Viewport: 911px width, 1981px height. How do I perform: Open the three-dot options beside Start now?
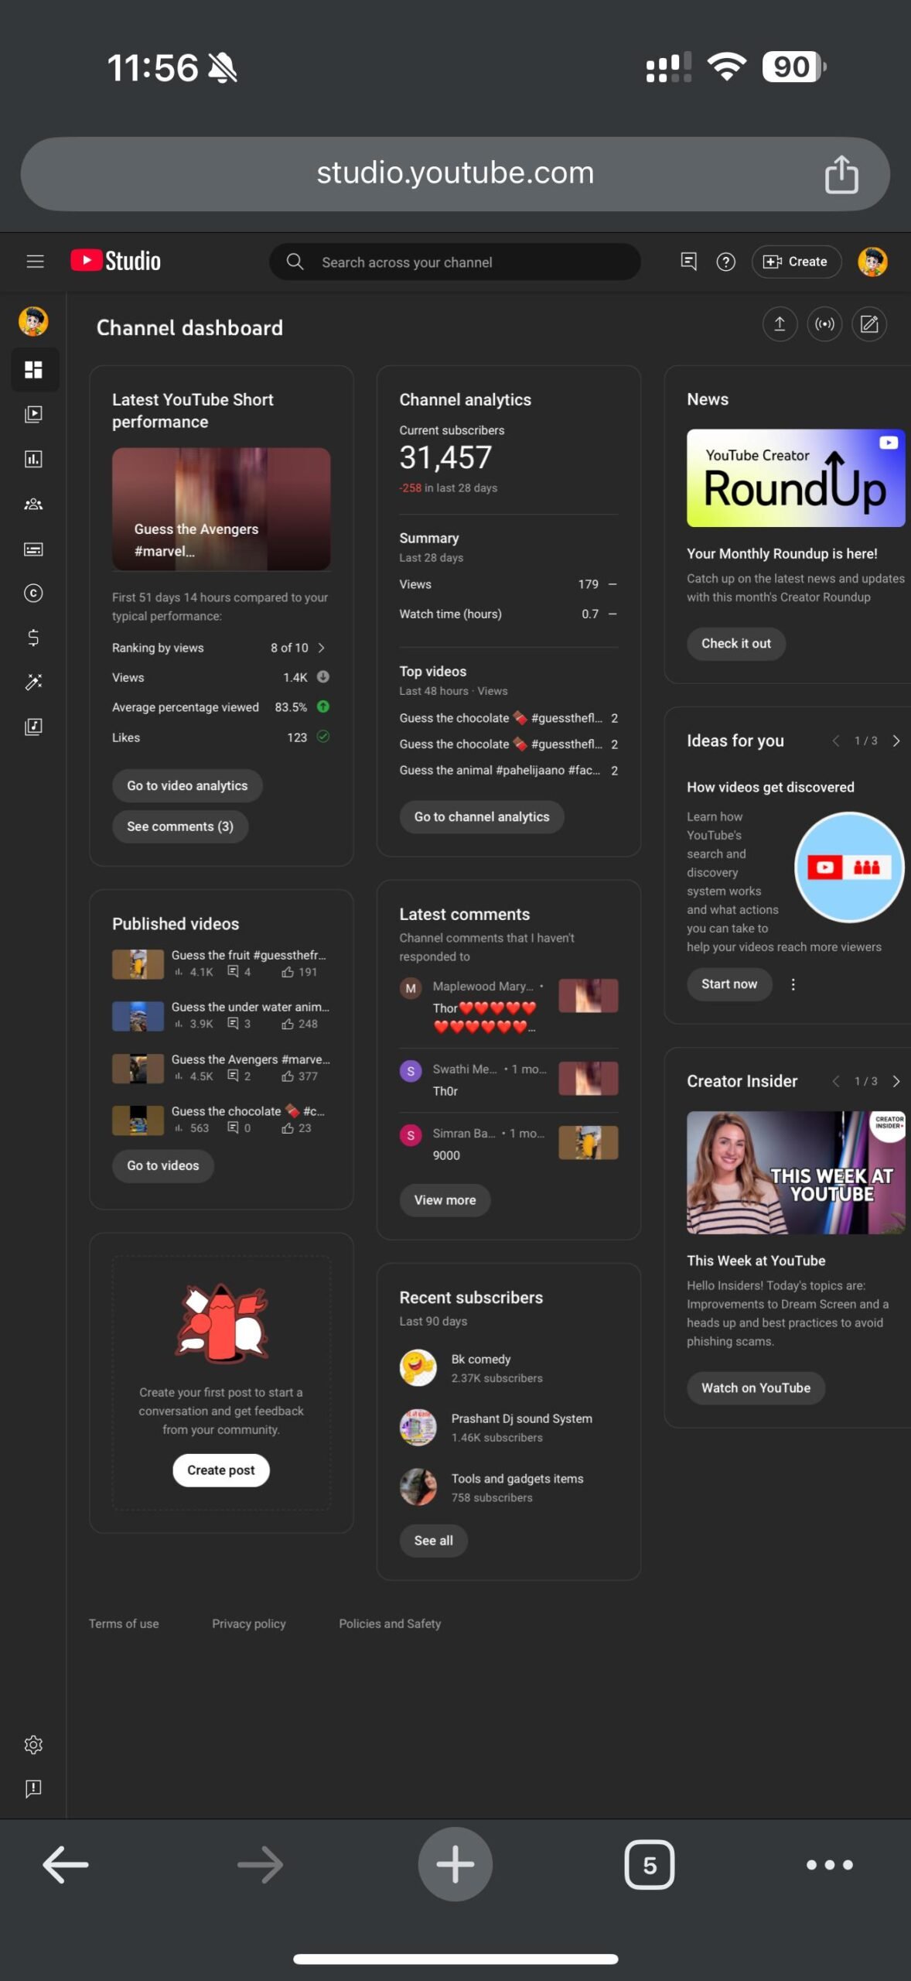point(793,984)
